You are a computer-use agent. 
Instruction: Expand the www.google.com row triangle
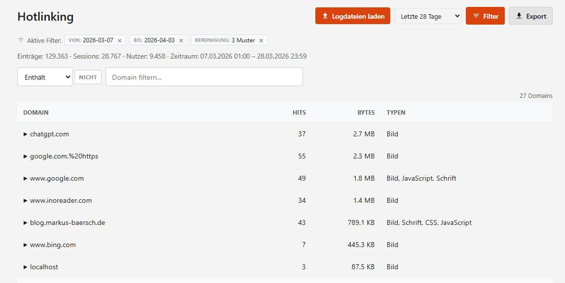pos(26,178)
